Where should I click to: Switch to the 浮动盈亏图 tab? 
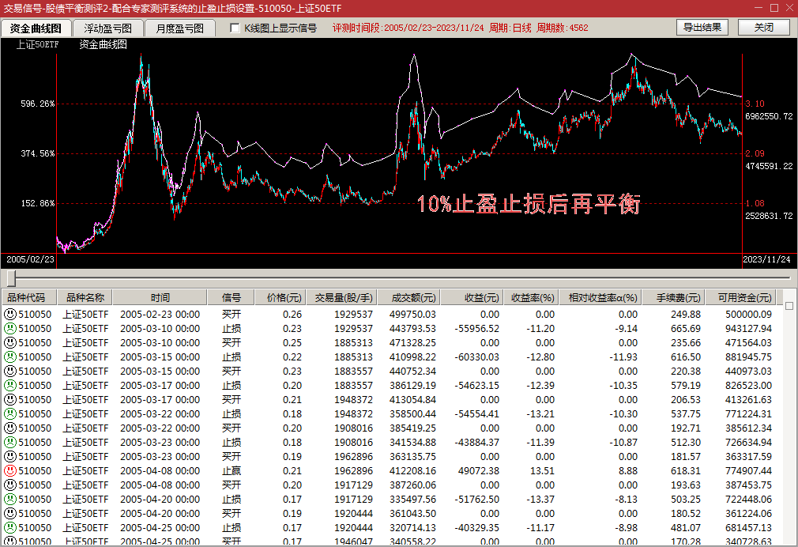[x=108, y=28]
